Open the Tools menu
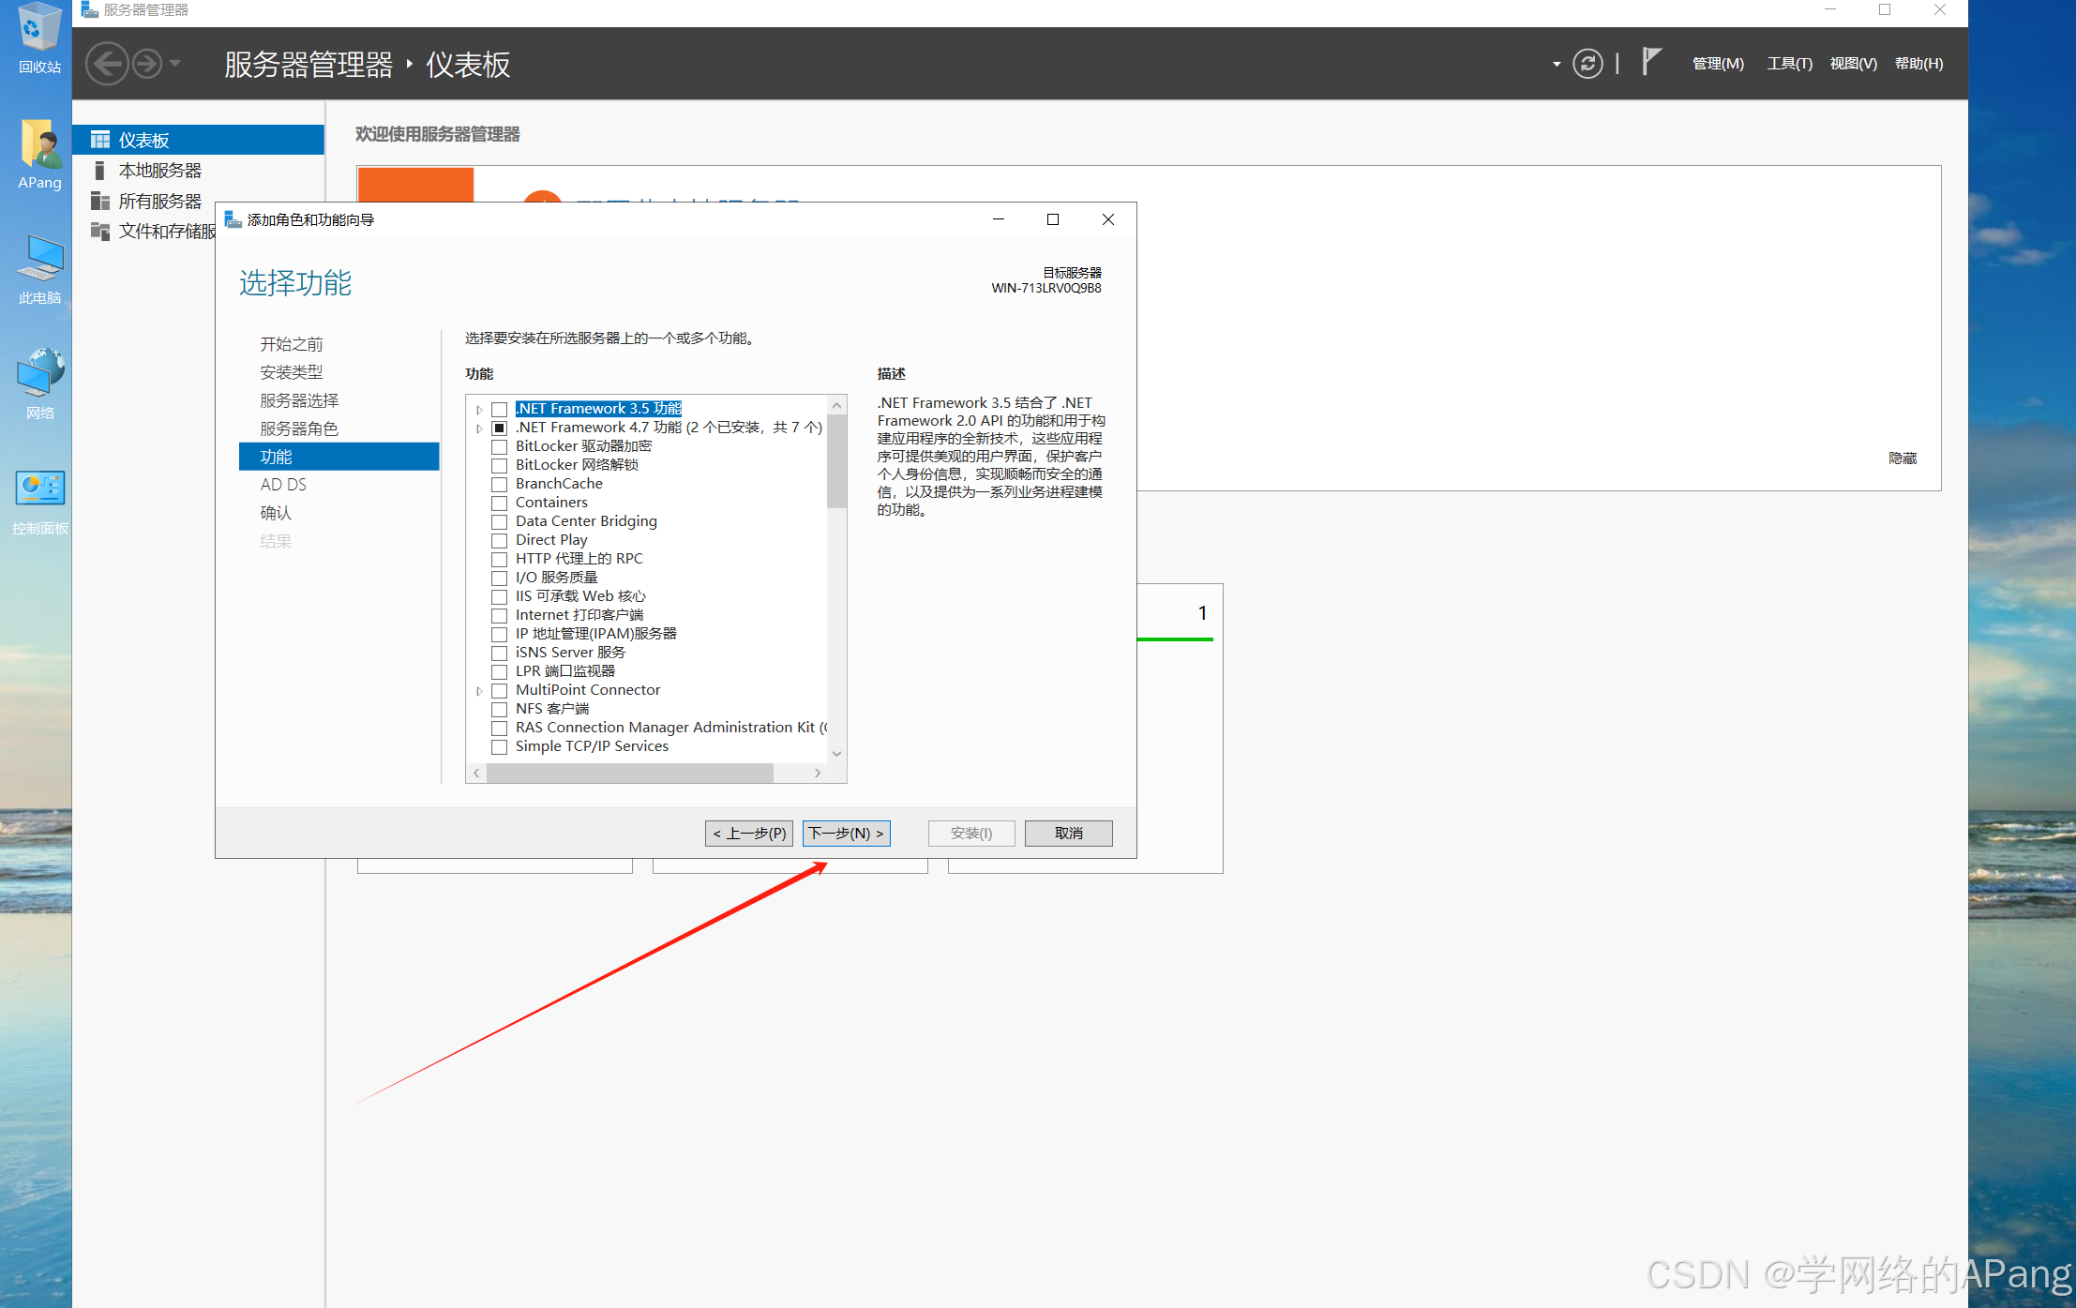Image resolution: width=2076 pixels, height=1308 pixels. coord(1788,64)
